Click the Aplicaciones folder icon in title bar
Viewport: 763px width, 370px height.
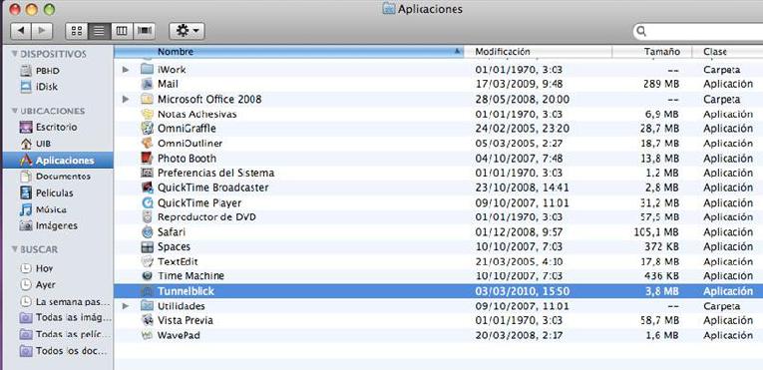coord(388,9)
